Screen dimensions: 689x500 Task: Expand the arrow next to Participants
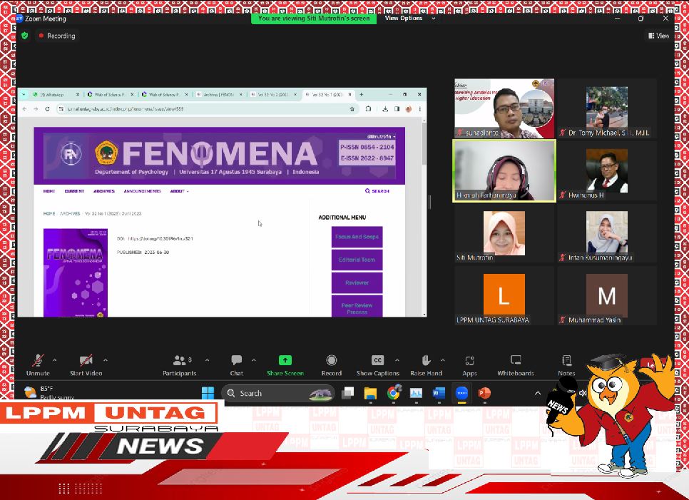[x=207, y=359]
